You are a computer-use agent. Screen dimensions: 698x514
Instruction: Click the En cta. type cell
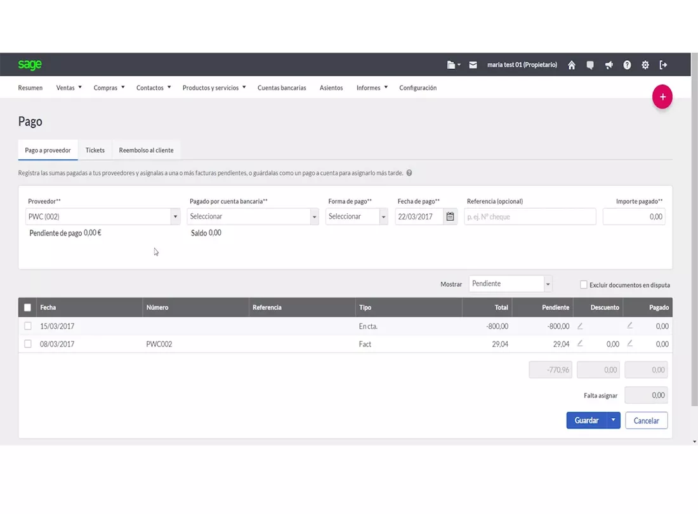(367, 326)
